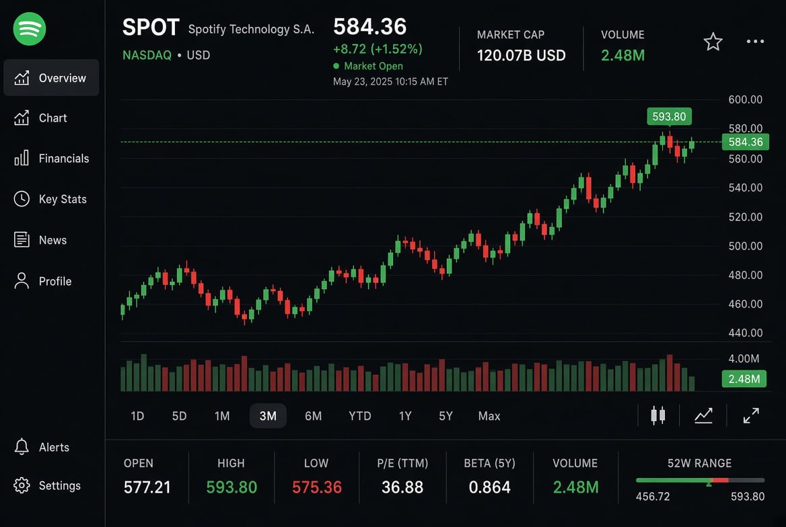Click the 0.864 beta value
The width and height of the screenshot is (786, 527).
[x=490, y=487]
